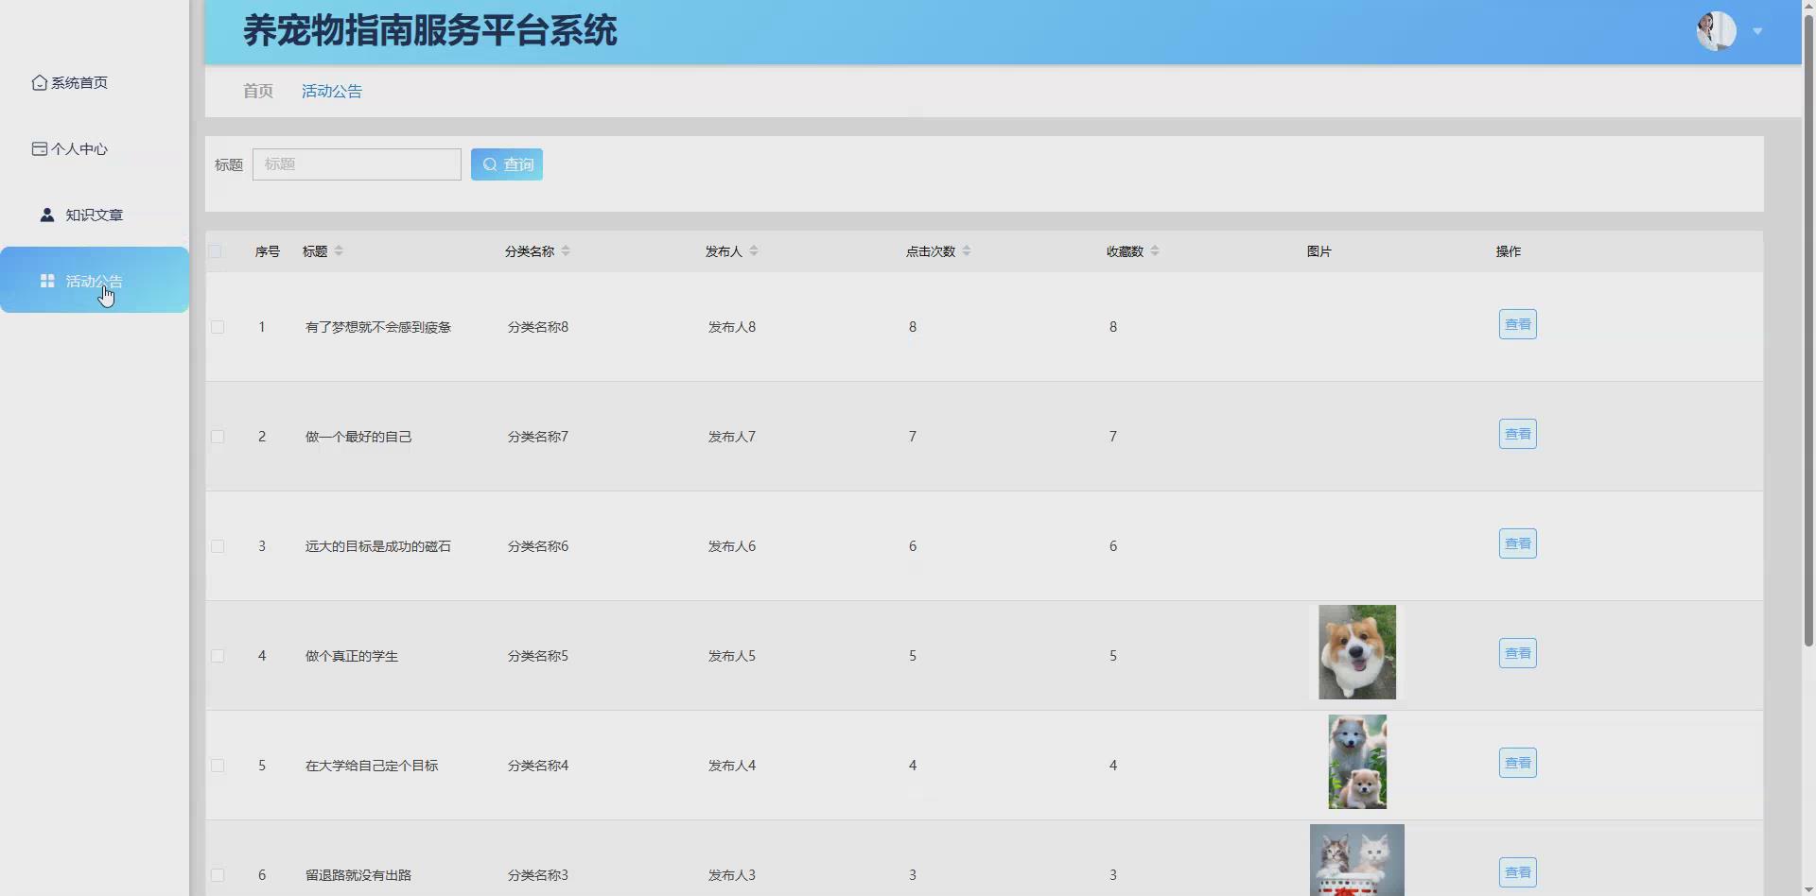This screenshot has height=896, width=1816.
Task: Expand the avatar dropdown arrow
Action: 1757,31
